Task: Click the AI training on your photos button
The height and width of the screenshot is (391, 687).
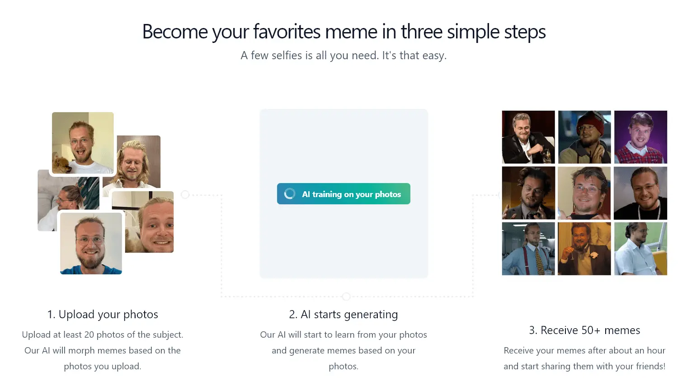Action: (343, 193)
